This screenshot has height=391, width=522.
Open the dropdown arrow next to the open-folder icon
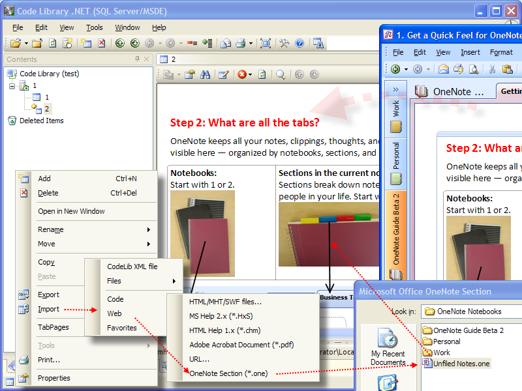click(x=26, y=43)
